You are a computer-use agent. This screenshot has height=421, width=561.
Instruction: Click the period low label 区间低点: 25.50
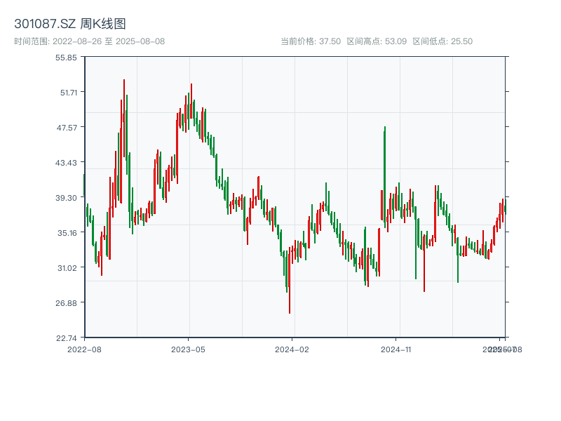pyautogui.click(x=442, y=41)
